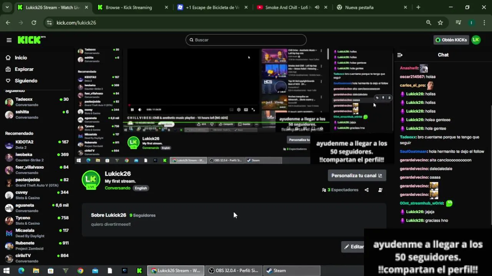
Task: Click Personaliza tu canal button
Action: pos(357,176)
